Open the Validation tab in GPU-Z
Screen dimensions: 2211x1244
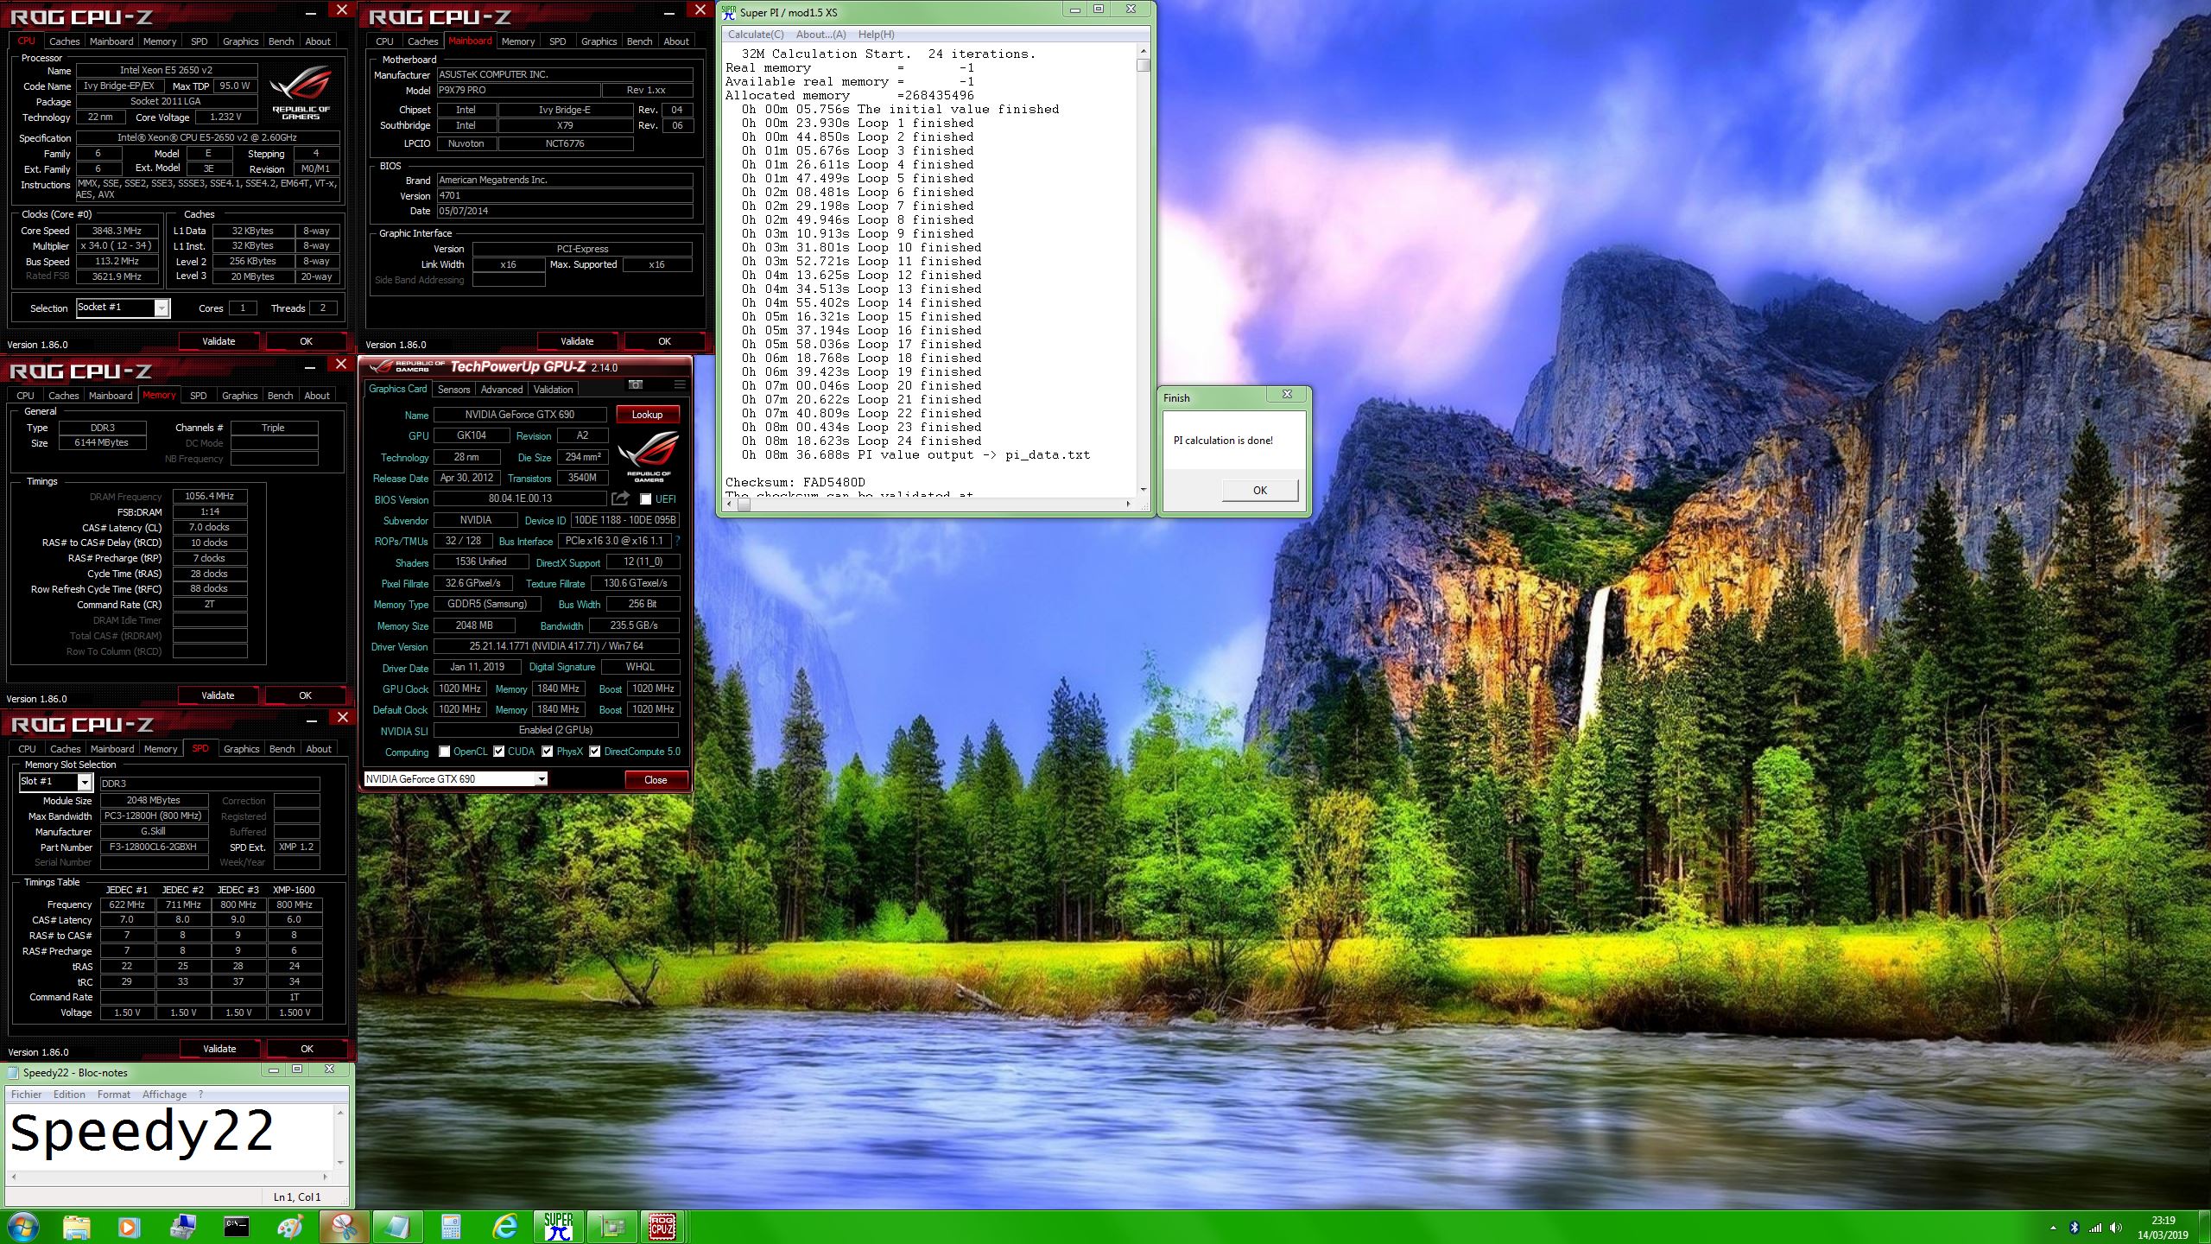click(553, 390)
